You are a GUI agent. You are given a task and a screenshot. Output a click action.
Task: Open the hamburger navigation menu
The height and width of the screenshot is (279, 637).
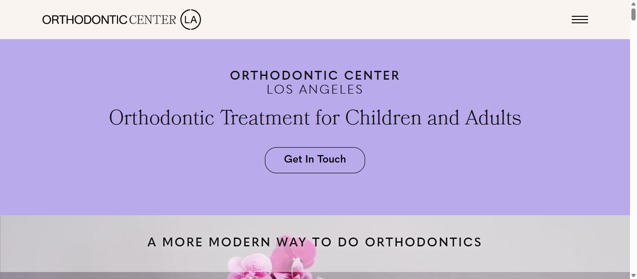pyautogui.click(x=580, y=20)
